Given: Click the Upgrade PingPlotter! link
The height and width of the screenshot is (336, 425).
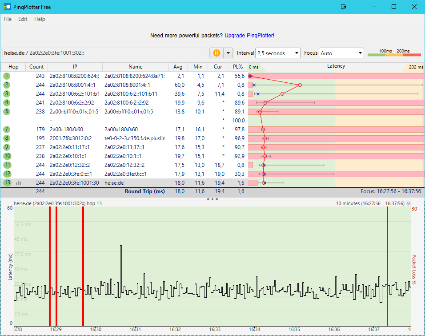Looking at the screenshot, I should coord(249,36).
